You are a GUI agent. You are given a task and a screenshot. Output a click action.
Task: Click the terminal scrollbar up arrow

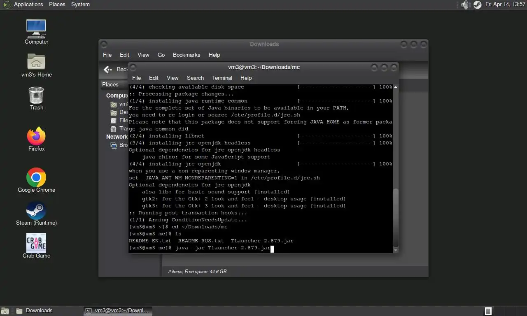point(396,87)
